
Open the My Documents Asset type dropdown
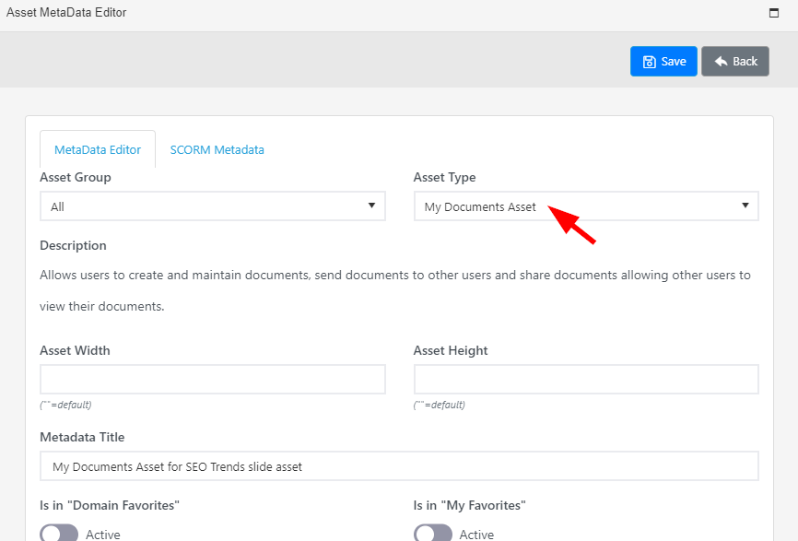(x=586, y=206)
